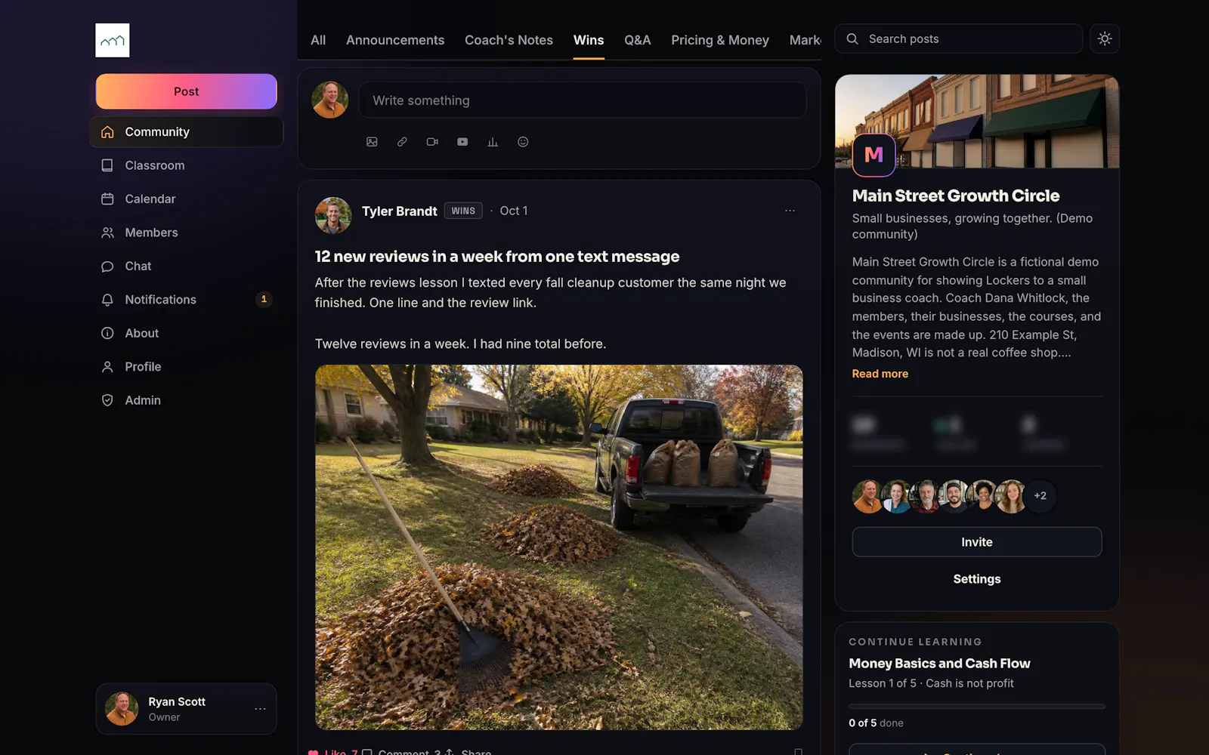The height and width of the screenshot is (755, 1209).
Task: Open the Members list
Action: click(x=187, y=233)
